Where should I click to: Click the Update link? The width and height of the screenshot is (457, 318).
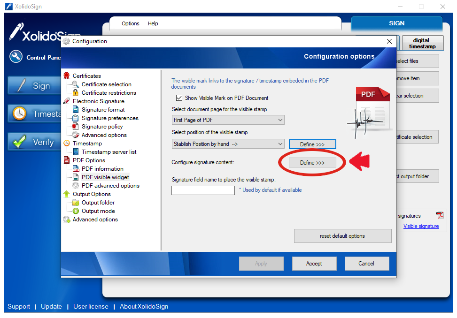click(51, 306)
